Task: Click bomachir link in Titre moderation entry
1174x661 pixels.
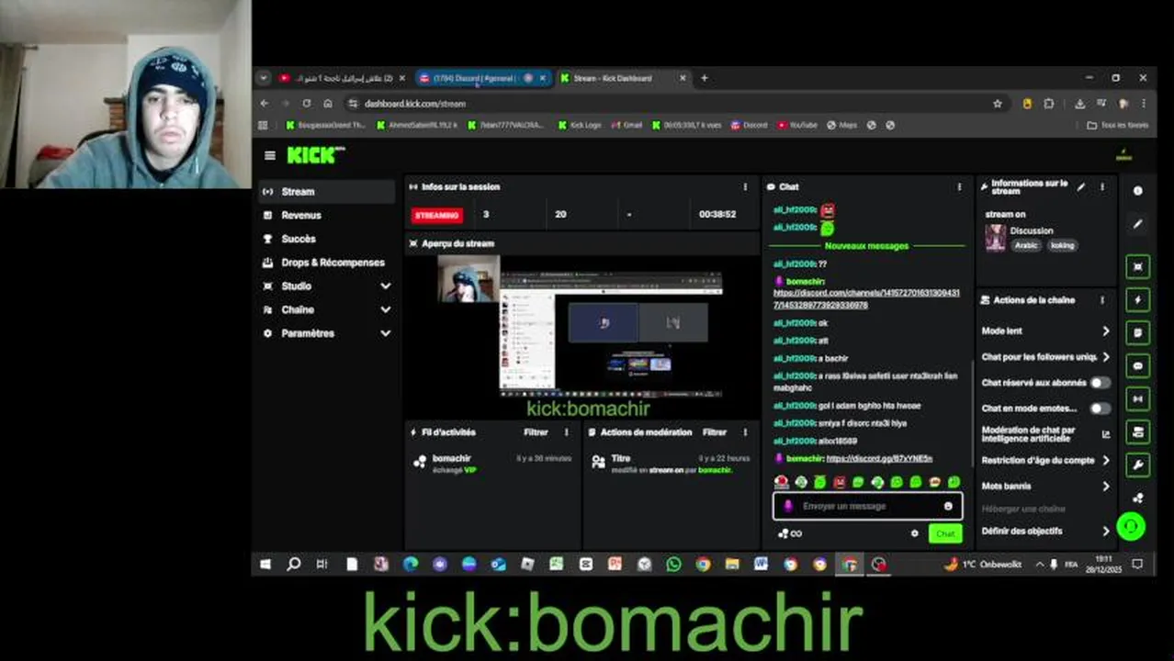Action: point(715,470)
